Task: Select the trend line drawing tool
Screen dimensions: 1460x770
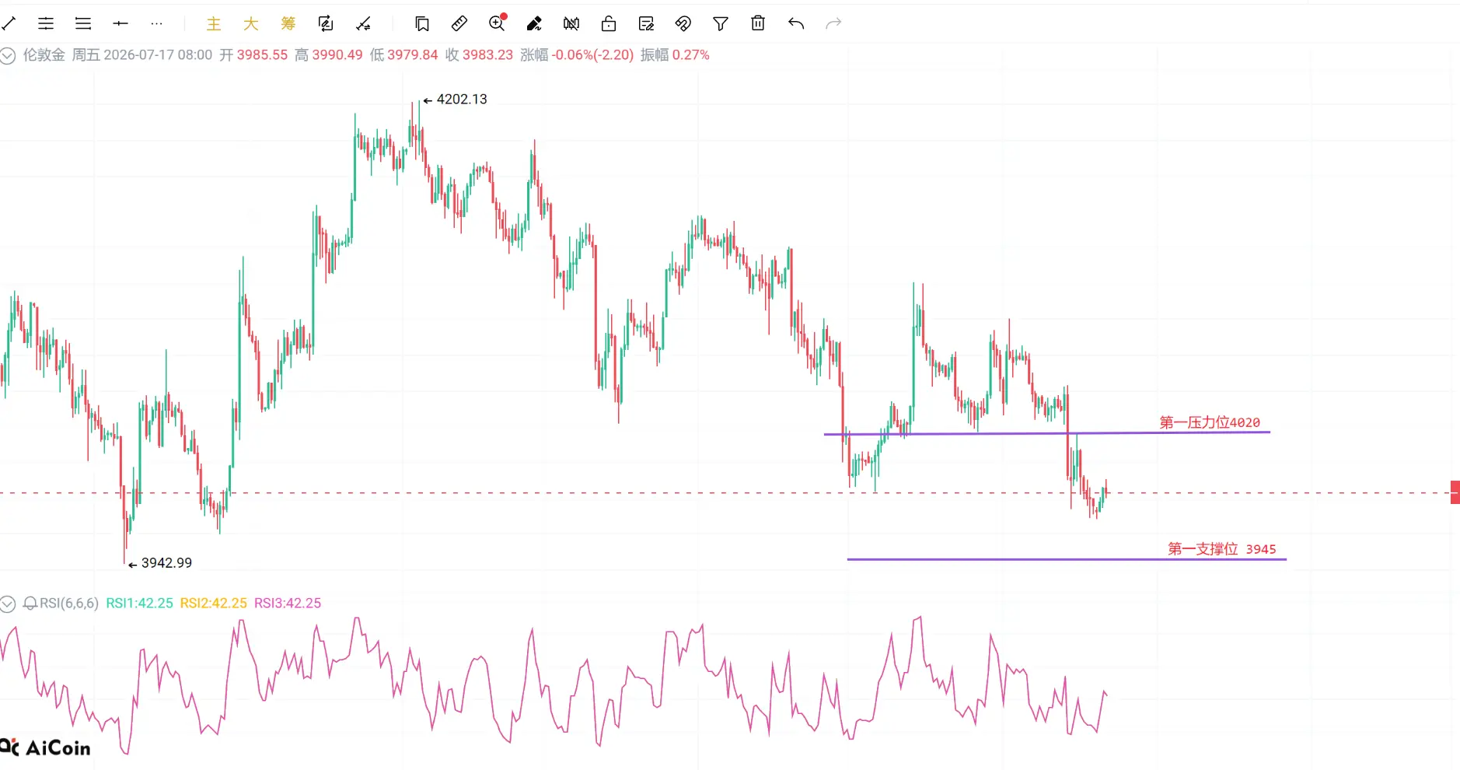Action: tap(9, 24)
